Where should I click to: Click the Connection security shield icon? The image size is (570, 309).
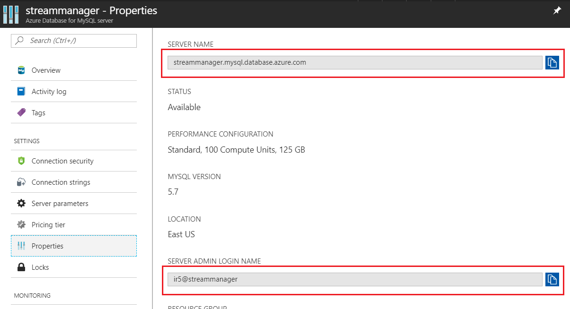click(x=21, y=161)
